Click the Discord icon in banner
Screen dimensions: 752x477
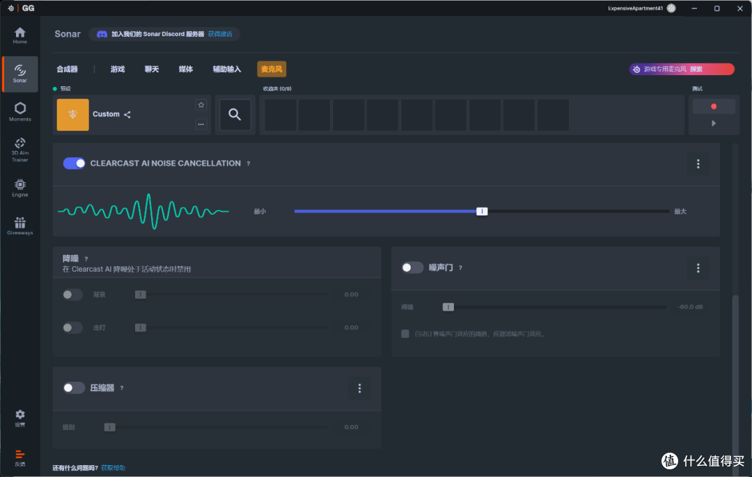(x=102, y=34)
